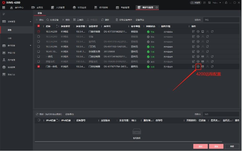Click the device filter search field
The height and width of the screenshot is (151, 242).
coord(221,20)
